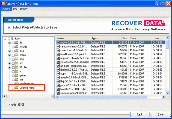Check the Root checkbox
This screenshot has width=172, height=119.
pos(9,39)
